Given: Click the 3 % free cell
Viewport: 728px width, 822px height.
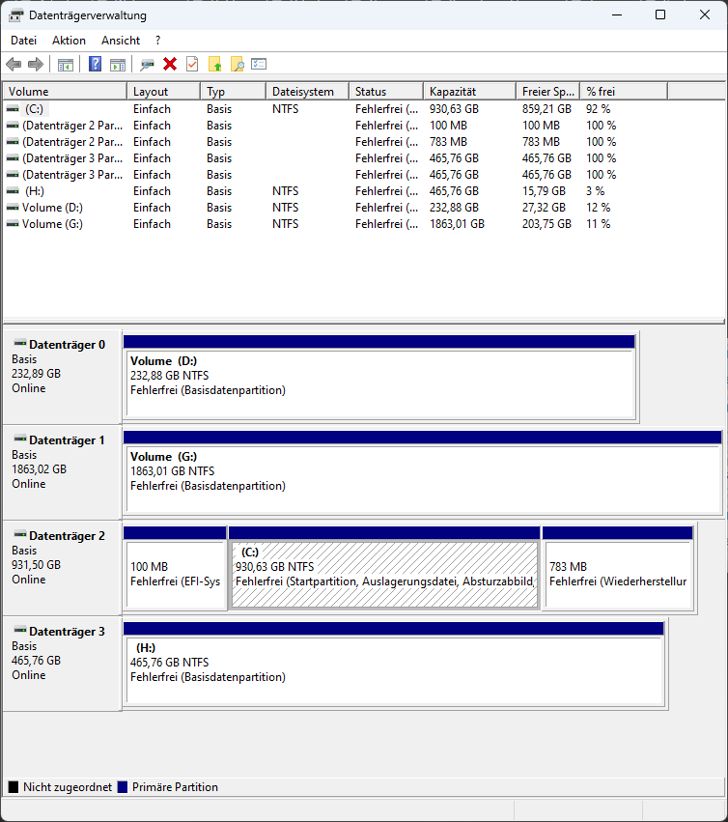Looking at the screenshot, I should (x=595, y=191).
